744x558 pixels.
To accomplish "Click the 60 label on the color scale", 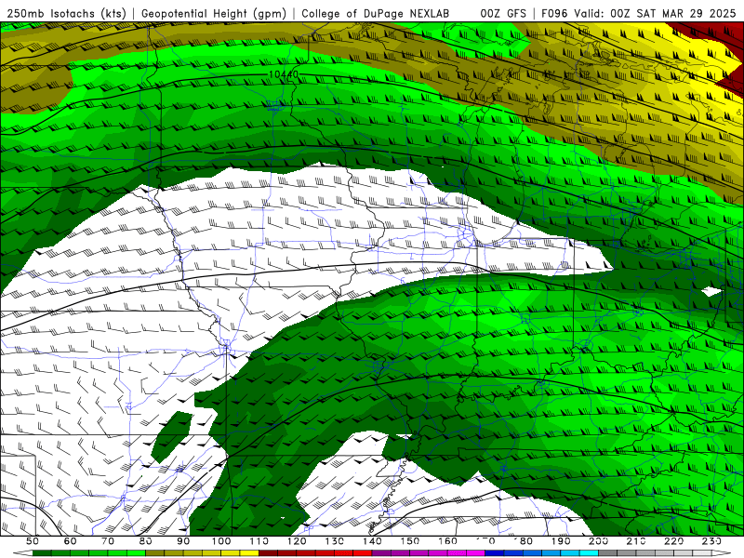I will coord(70,541).
